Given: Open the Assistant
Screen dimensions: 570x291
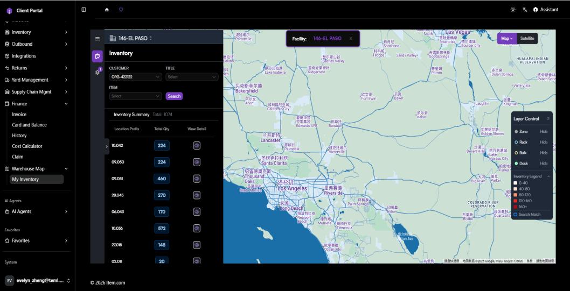Looking at the screenshot, I should 546,10.
